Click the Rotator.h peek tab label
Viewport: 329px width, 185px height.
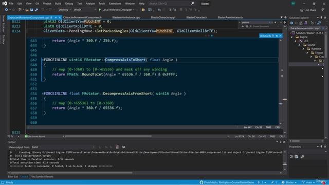265,36
